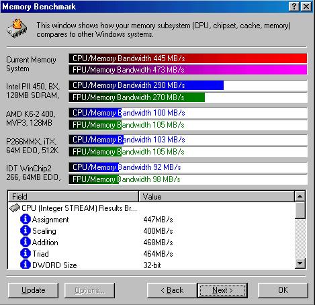
Task: Select the CPU (Integer STREAM) Results row
Action: pyautogui.click(x=151, y=208)
